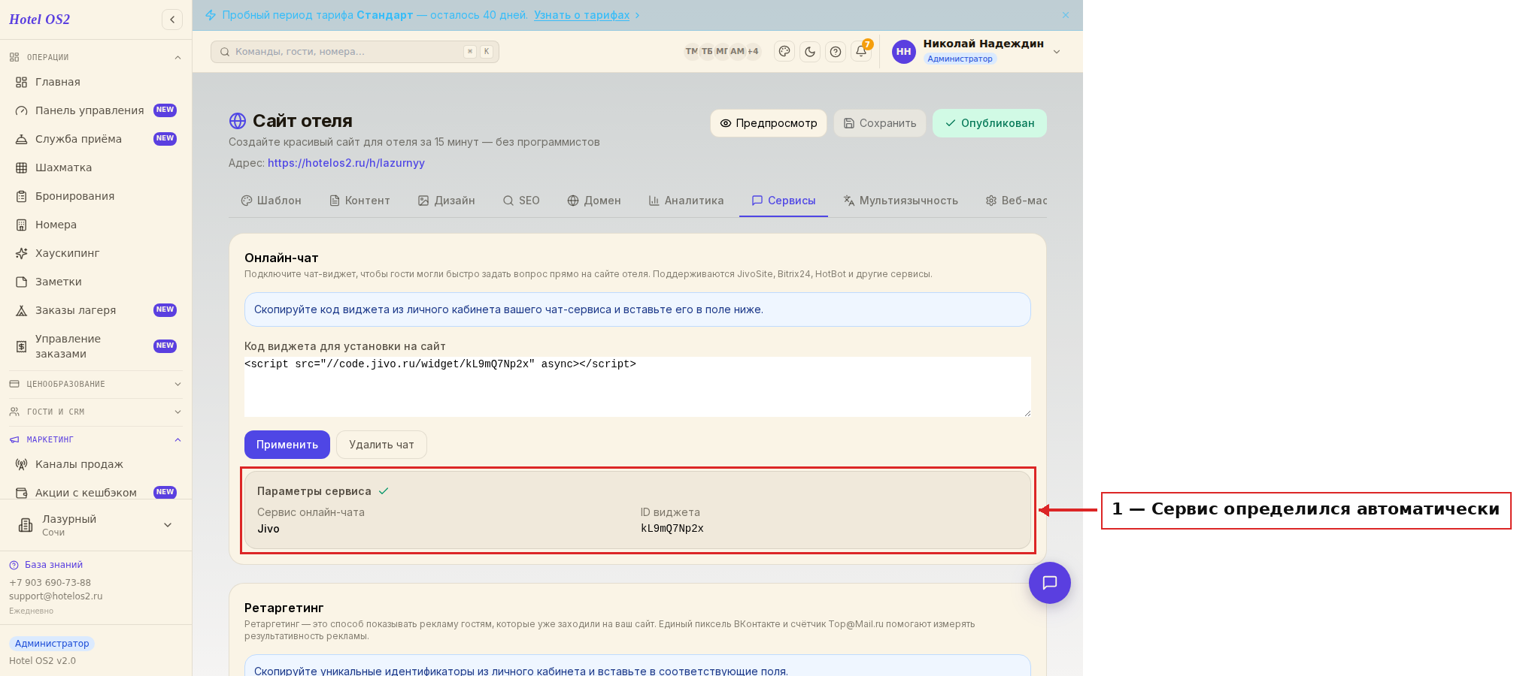This screenshot has height=676, width=1529.
Task: Close the trial period banner
Action: (x=1066, y=15)
